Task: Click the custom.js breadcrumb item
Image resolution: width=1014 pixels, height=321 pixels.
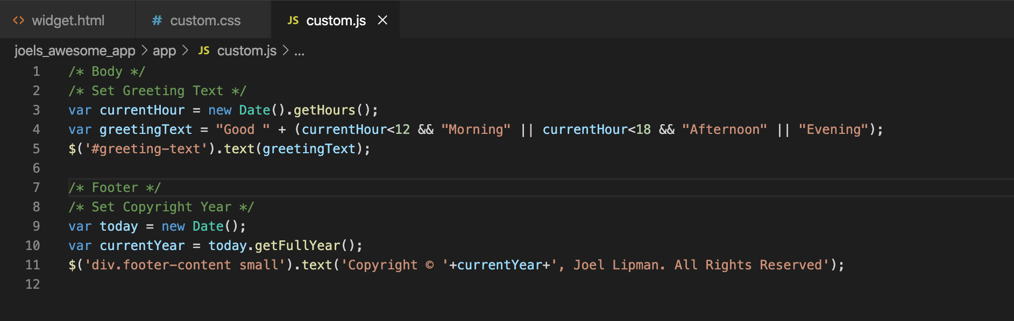Action: click(x=246, y=51)
